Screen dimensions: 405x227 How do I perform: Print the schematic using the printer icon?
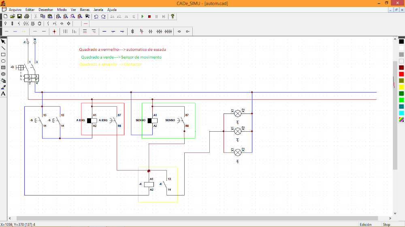(x=26, y=17)
